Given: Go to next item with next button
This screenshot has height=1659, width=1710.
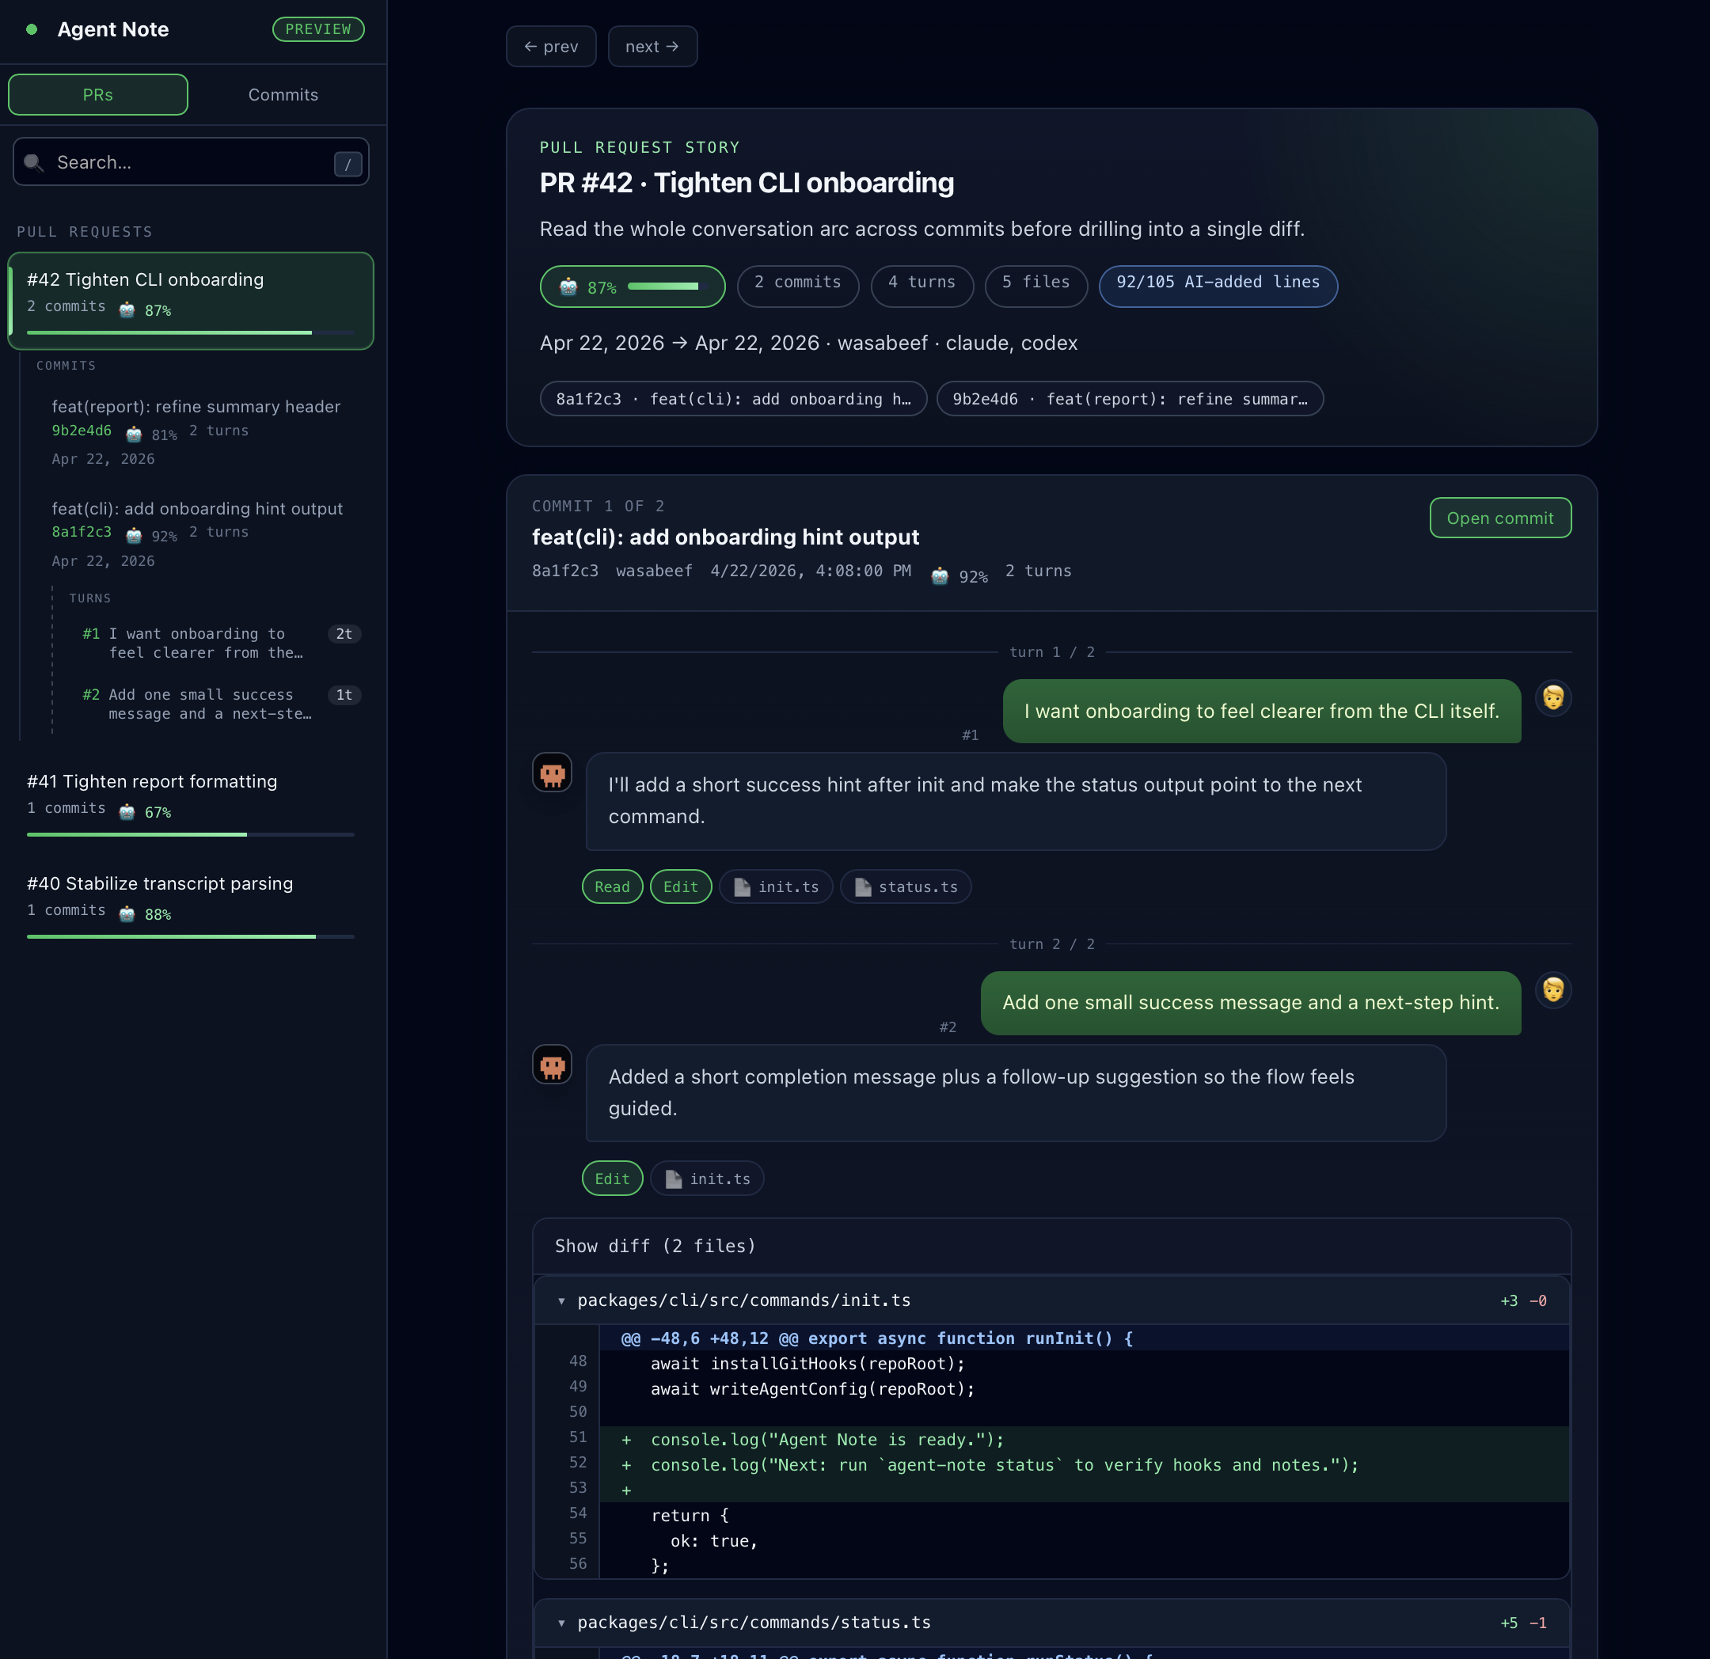Looking at the screenshot, I should tap(652, 46).
